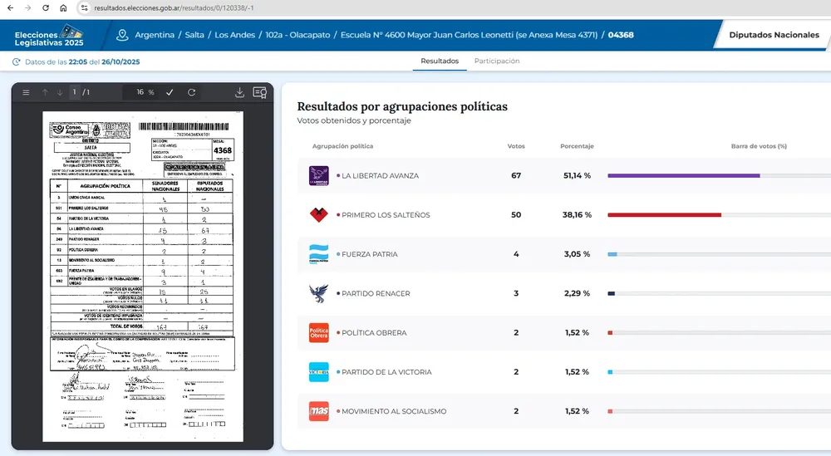Rotate the document with the circular arrow
The image size is (831, 456).
tap(192, 92)
